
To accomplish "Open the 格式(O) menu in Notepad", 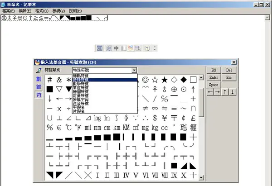I will [42, 11].
